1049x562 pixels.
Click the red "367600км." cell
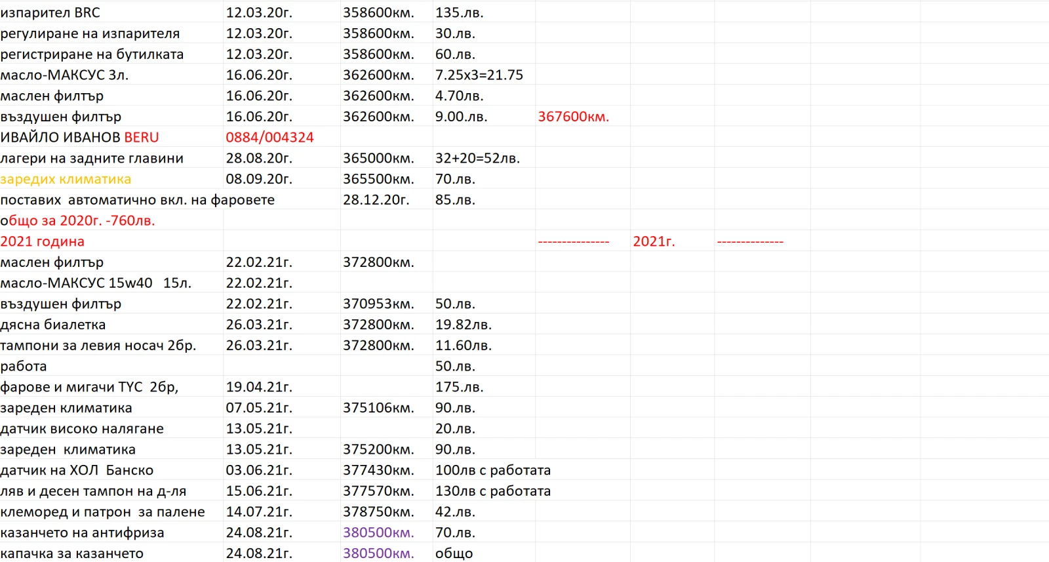[x=573, y=117]
